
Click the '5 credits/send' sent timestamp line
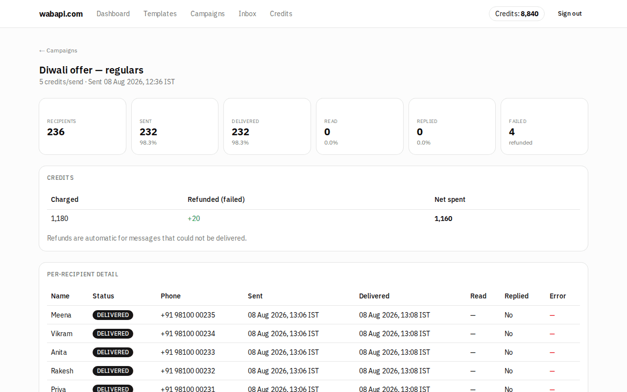[x=107, y=82]
